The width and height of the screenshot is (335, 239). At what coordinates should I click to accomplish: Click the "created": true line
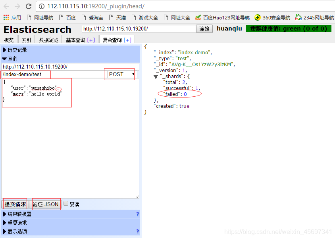click(171, 106)
